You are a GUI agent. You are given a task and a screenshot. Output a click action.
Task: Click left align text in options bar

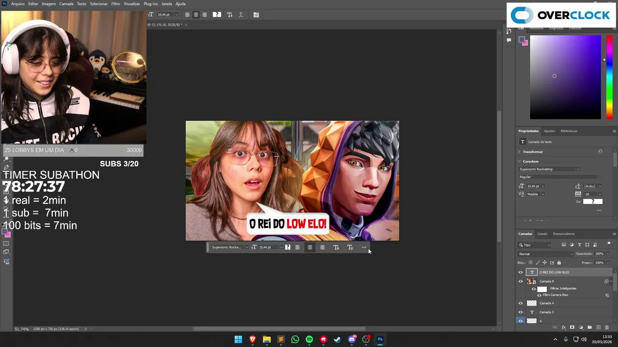[x=187, y=14]
